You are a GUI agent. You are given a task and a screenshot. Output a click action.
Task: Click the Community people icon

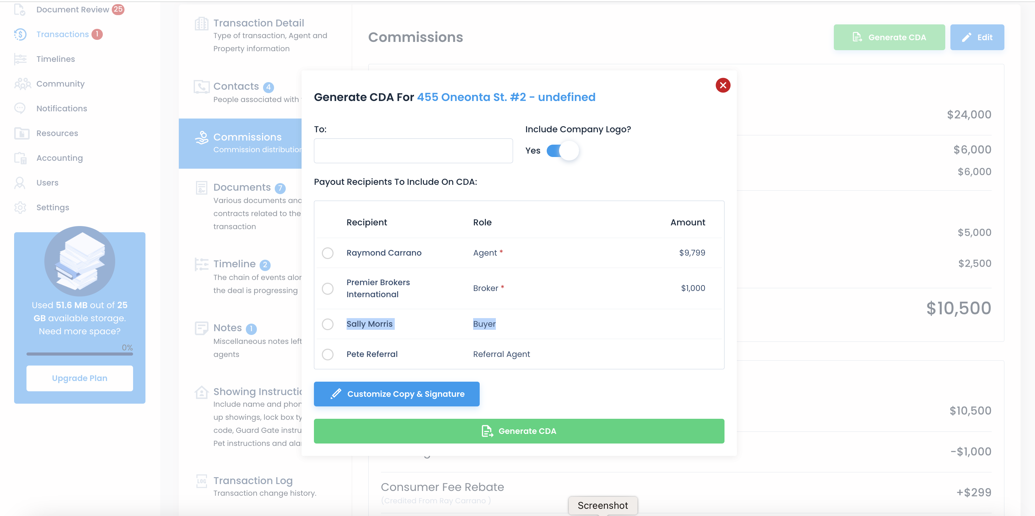22,84
